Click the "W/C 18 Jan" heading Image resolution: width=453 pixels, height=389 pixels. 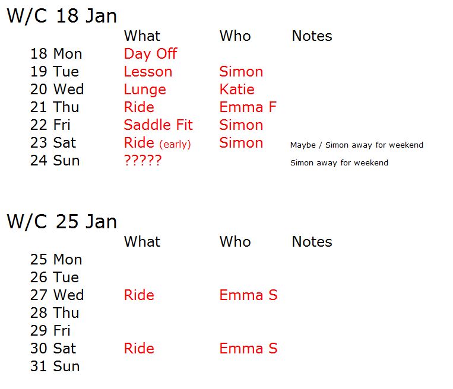62,16
